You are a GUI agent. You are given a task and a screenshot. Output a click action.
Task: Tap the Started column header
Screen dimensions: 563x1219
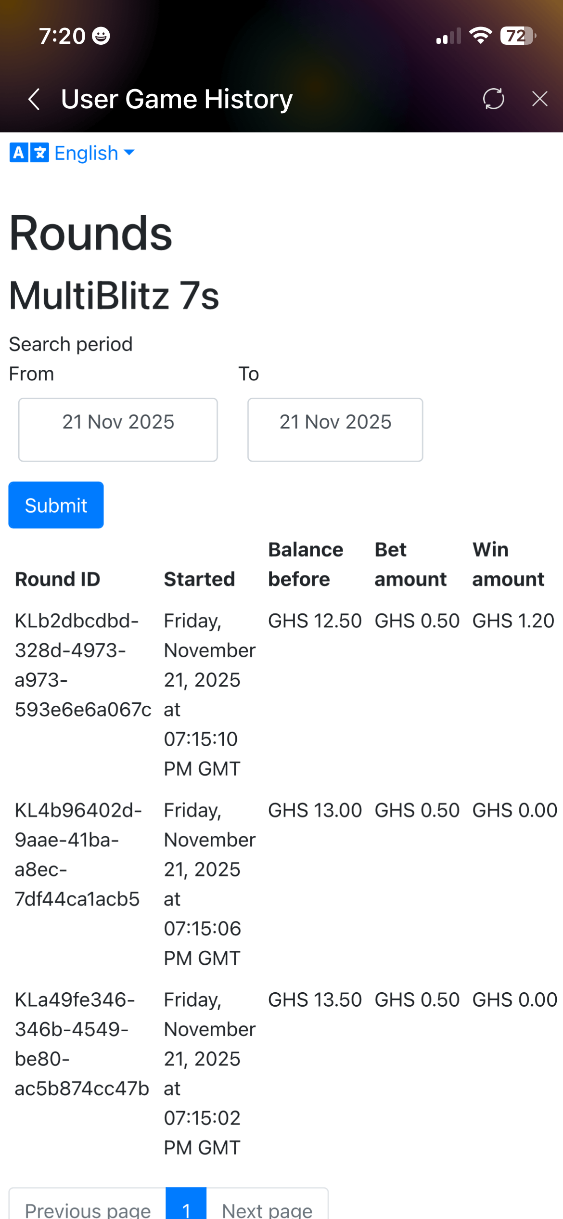(x=199, y=579)
